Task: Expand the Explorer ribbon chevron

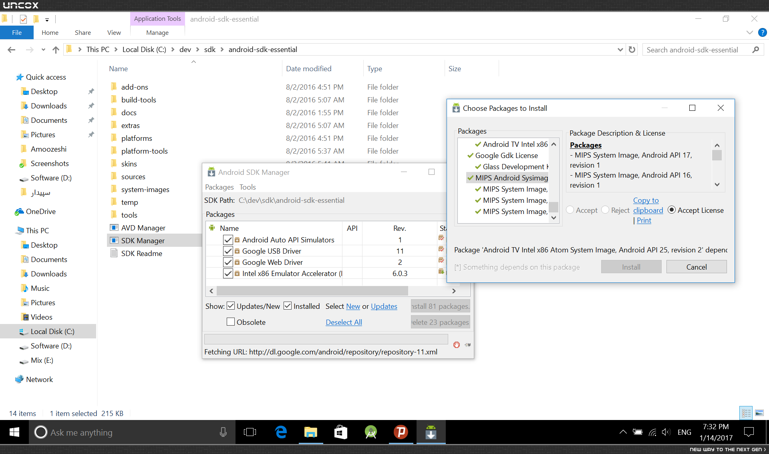Action: click(750, 33)
